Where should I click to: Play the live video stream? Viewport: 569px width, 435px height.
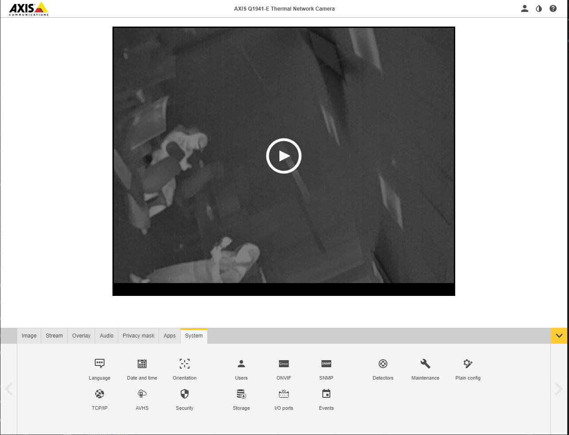click(x=284, y=156)
